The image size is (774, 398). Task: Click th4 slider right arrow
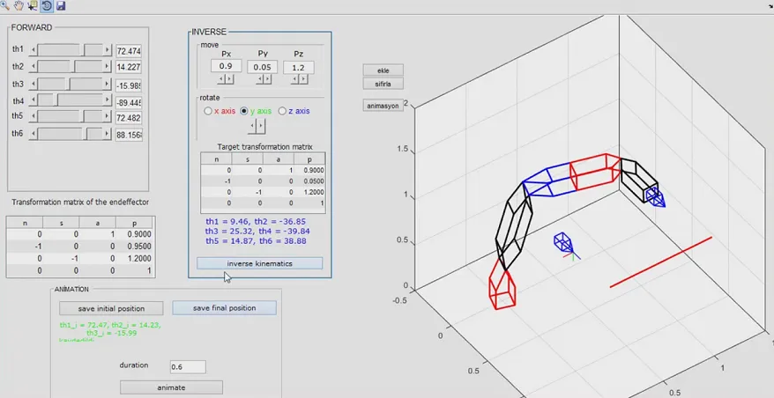click(x=108, y=100)
